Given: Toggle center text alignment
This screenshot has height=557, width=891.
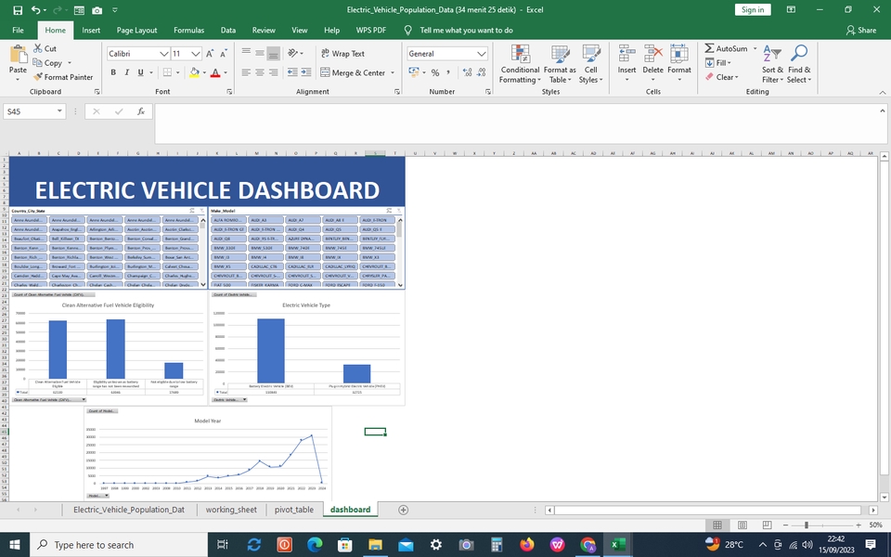Looking at the screenshot, I should [260, 72].
